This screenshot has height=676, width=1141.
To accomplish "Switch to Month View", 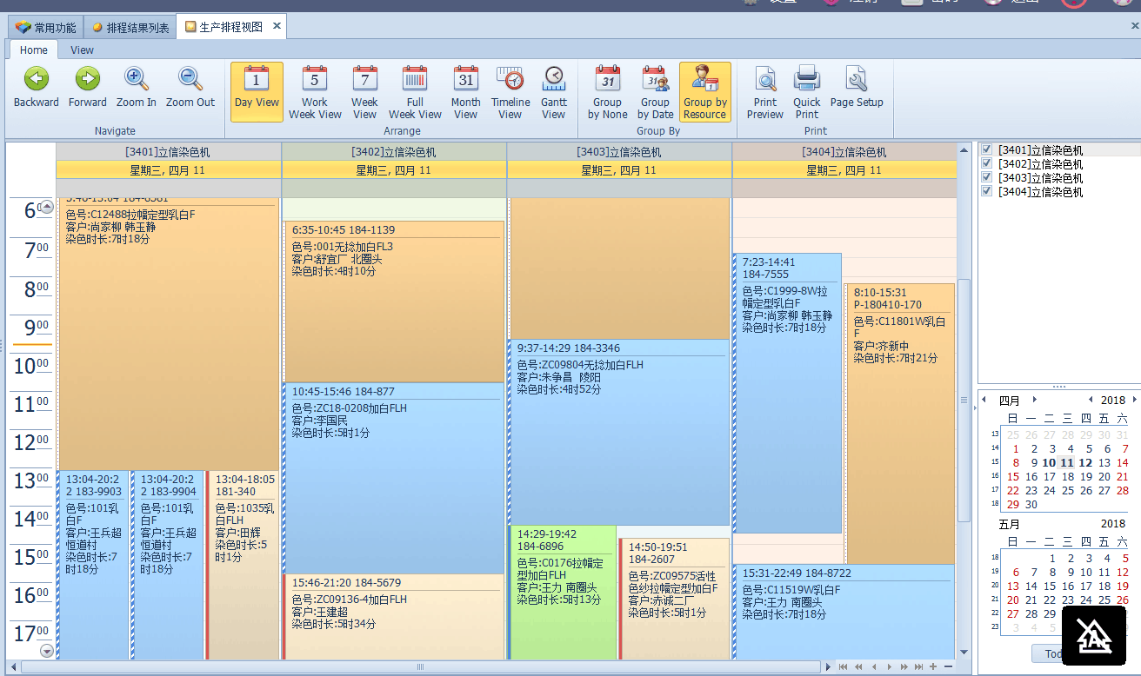I will click(466, 91).
